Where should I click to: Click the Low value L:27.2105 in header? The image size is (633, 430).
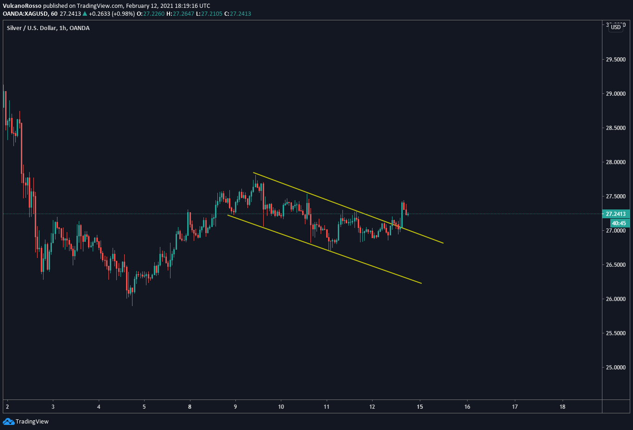pyautogui.click(x=209, y=14)
